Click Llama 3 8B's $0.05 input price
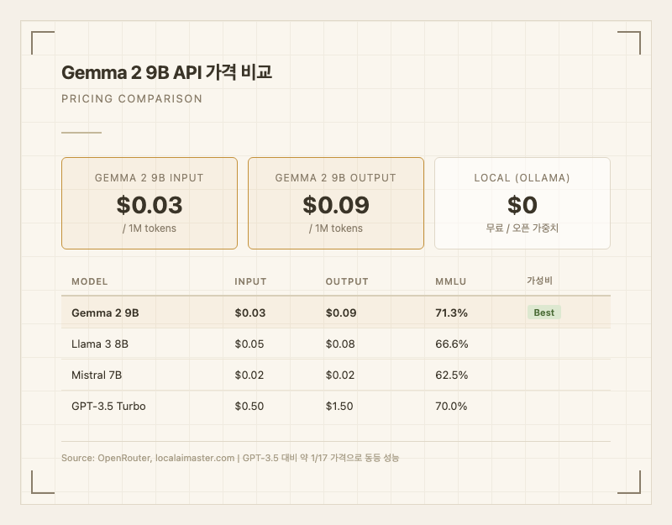The height and width of the screenshot is (525, 672). click(x=249, y=344)
